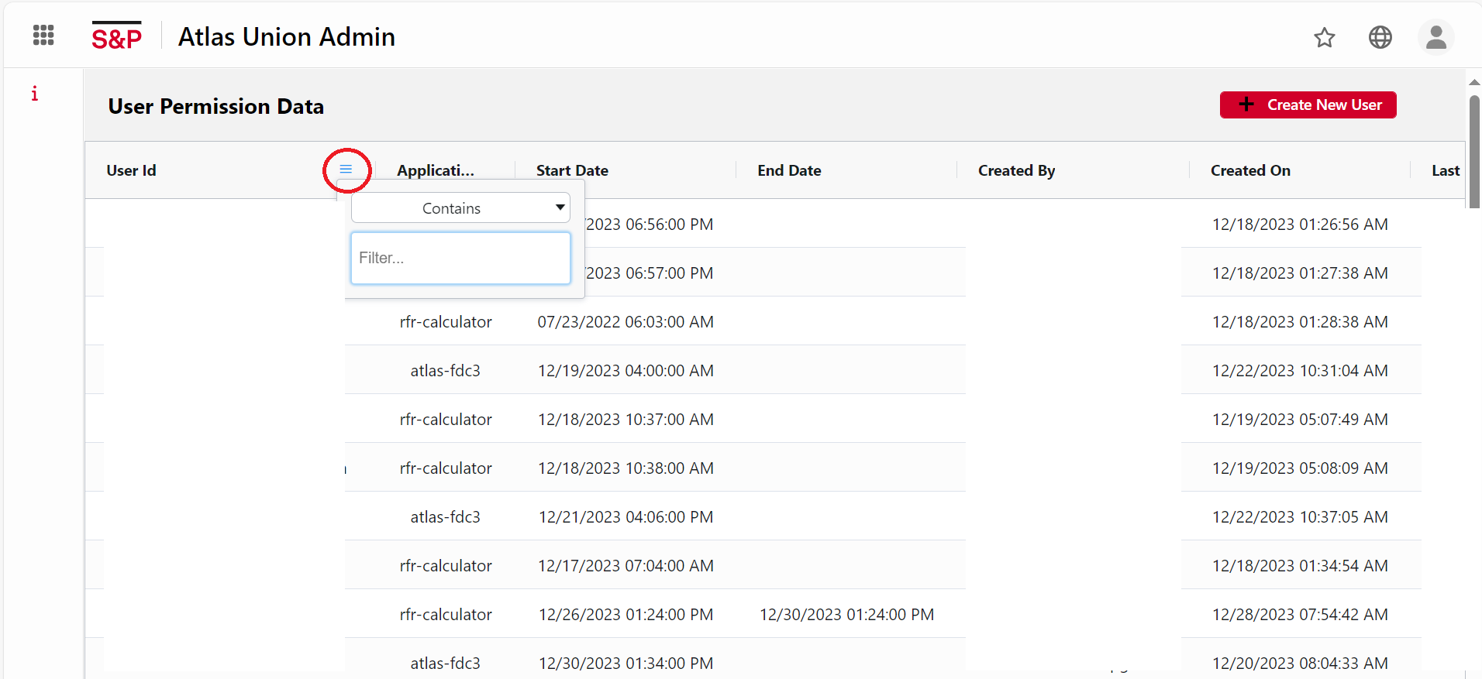Viewport: 1482px width, 679px height.
Task: Click the red info icon in sidebar
Action: tap(34, 94)
